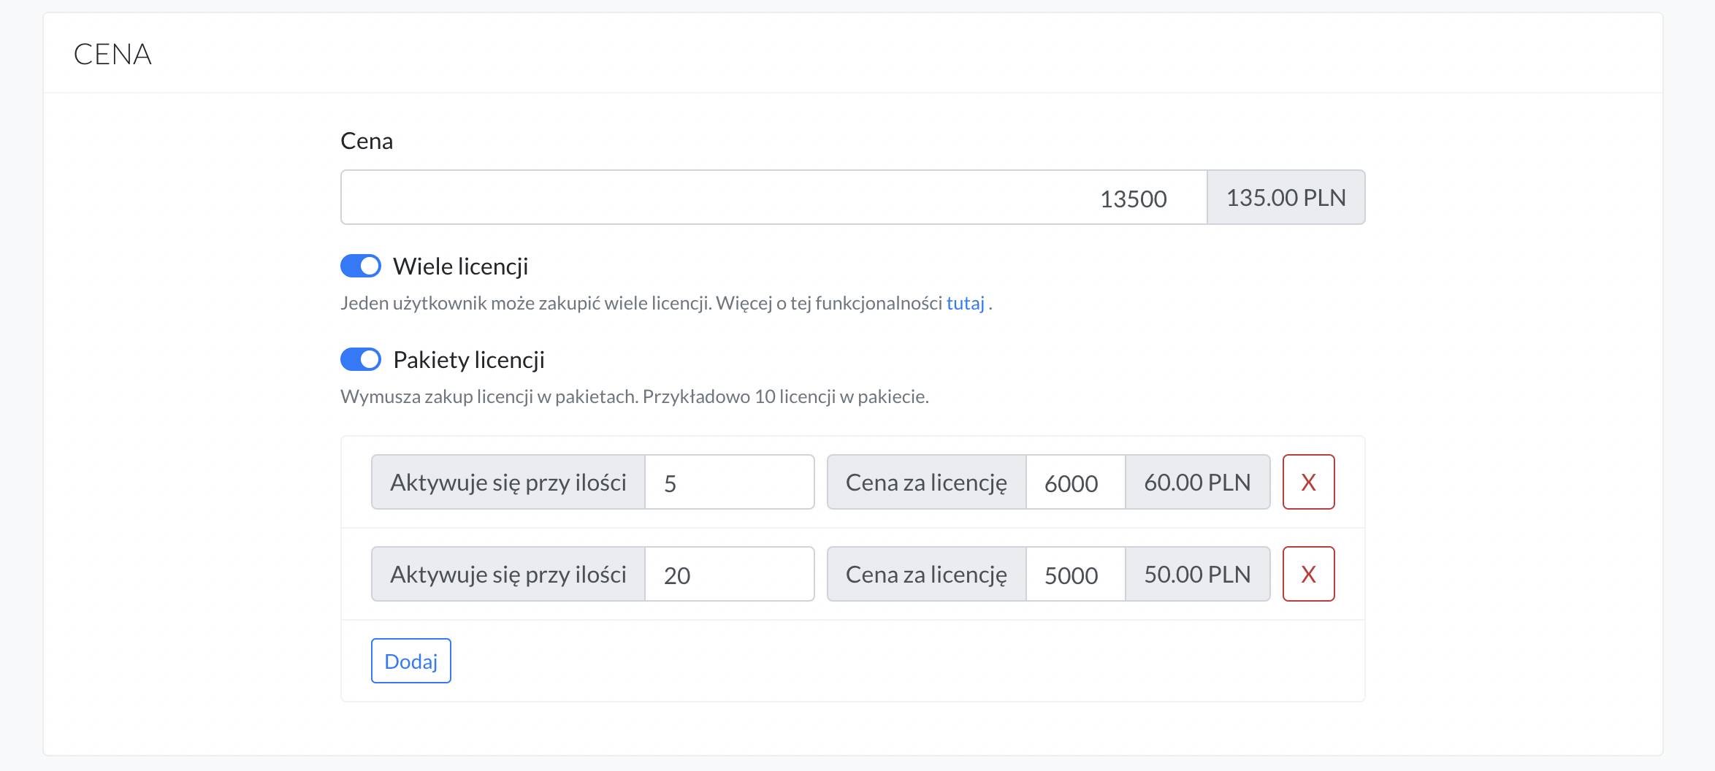
Task: Click 'Aktywuje się przy ilości' label in row with 20
Action: click(x=508, y=574)
